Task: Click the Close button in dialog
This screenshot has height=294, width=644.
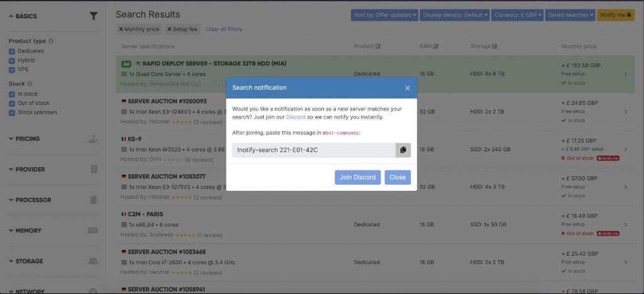Action: pyautogui.click(x=397, y=178)
